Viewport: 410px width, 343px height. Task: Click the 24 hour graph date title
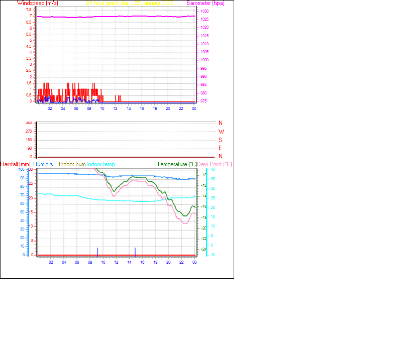pyautogui.click(x=131, y=3)
